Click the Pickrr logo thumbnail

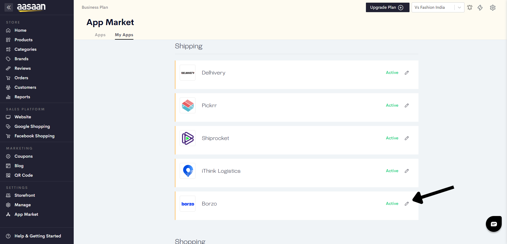point(188,105)
